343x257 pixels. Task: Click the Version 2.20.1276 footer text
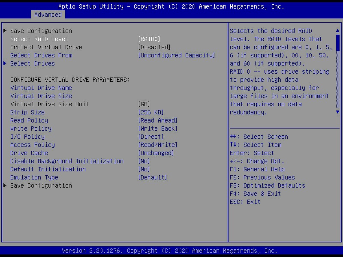pos(170,251)
